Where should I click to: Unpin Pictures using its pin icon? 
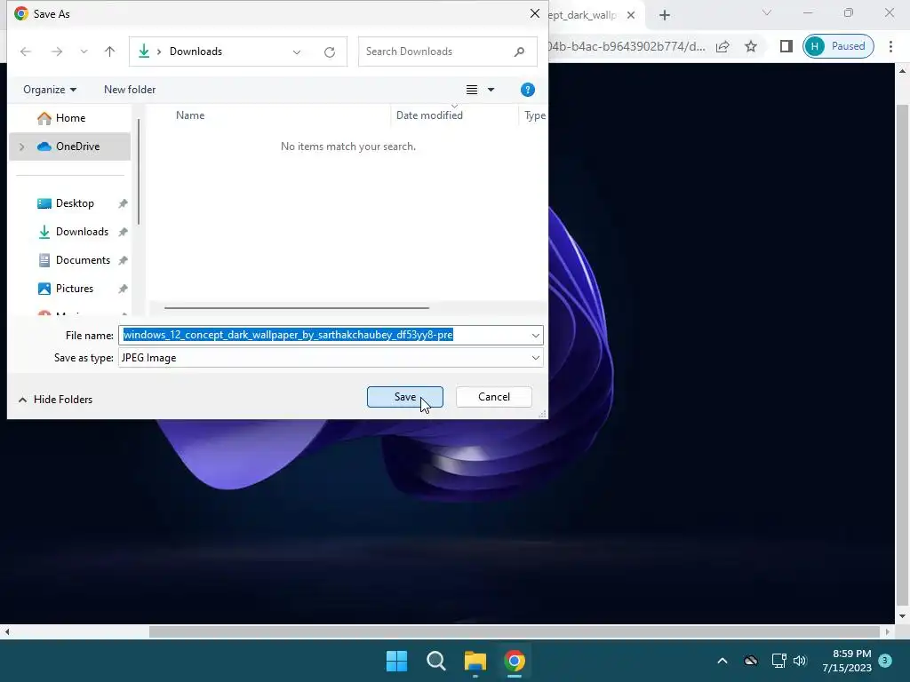[123, 289]
